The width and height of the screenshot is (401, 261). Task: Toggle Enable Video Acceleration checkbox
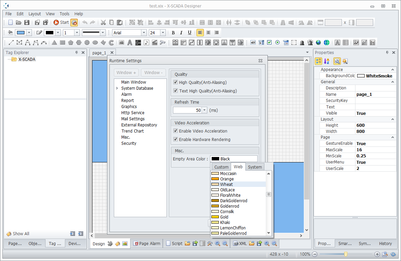[175, 131]
